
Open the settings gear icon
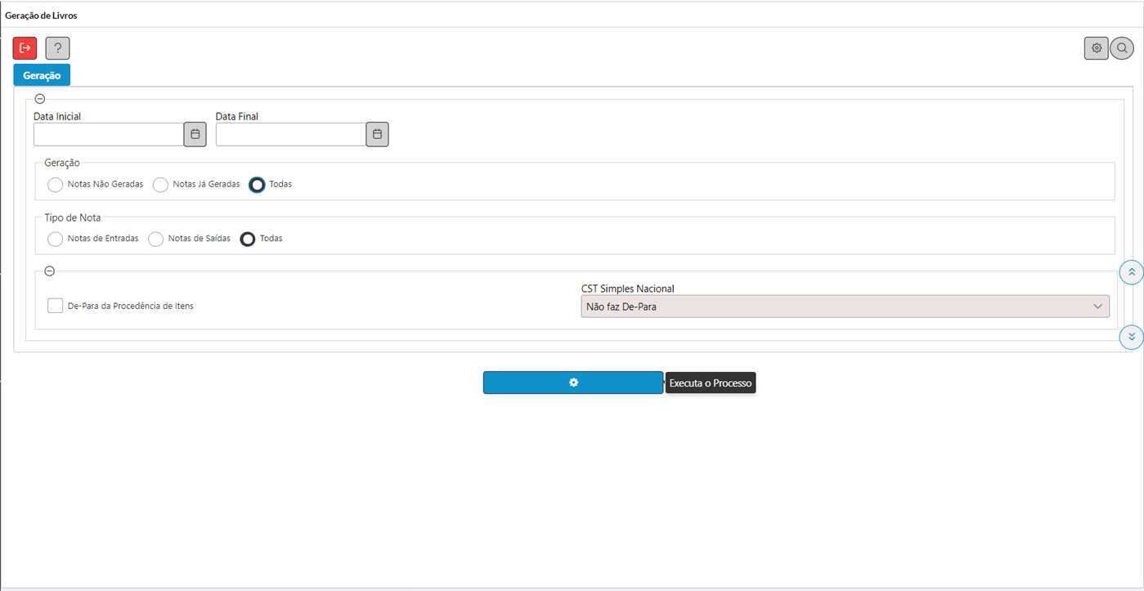1097,48
